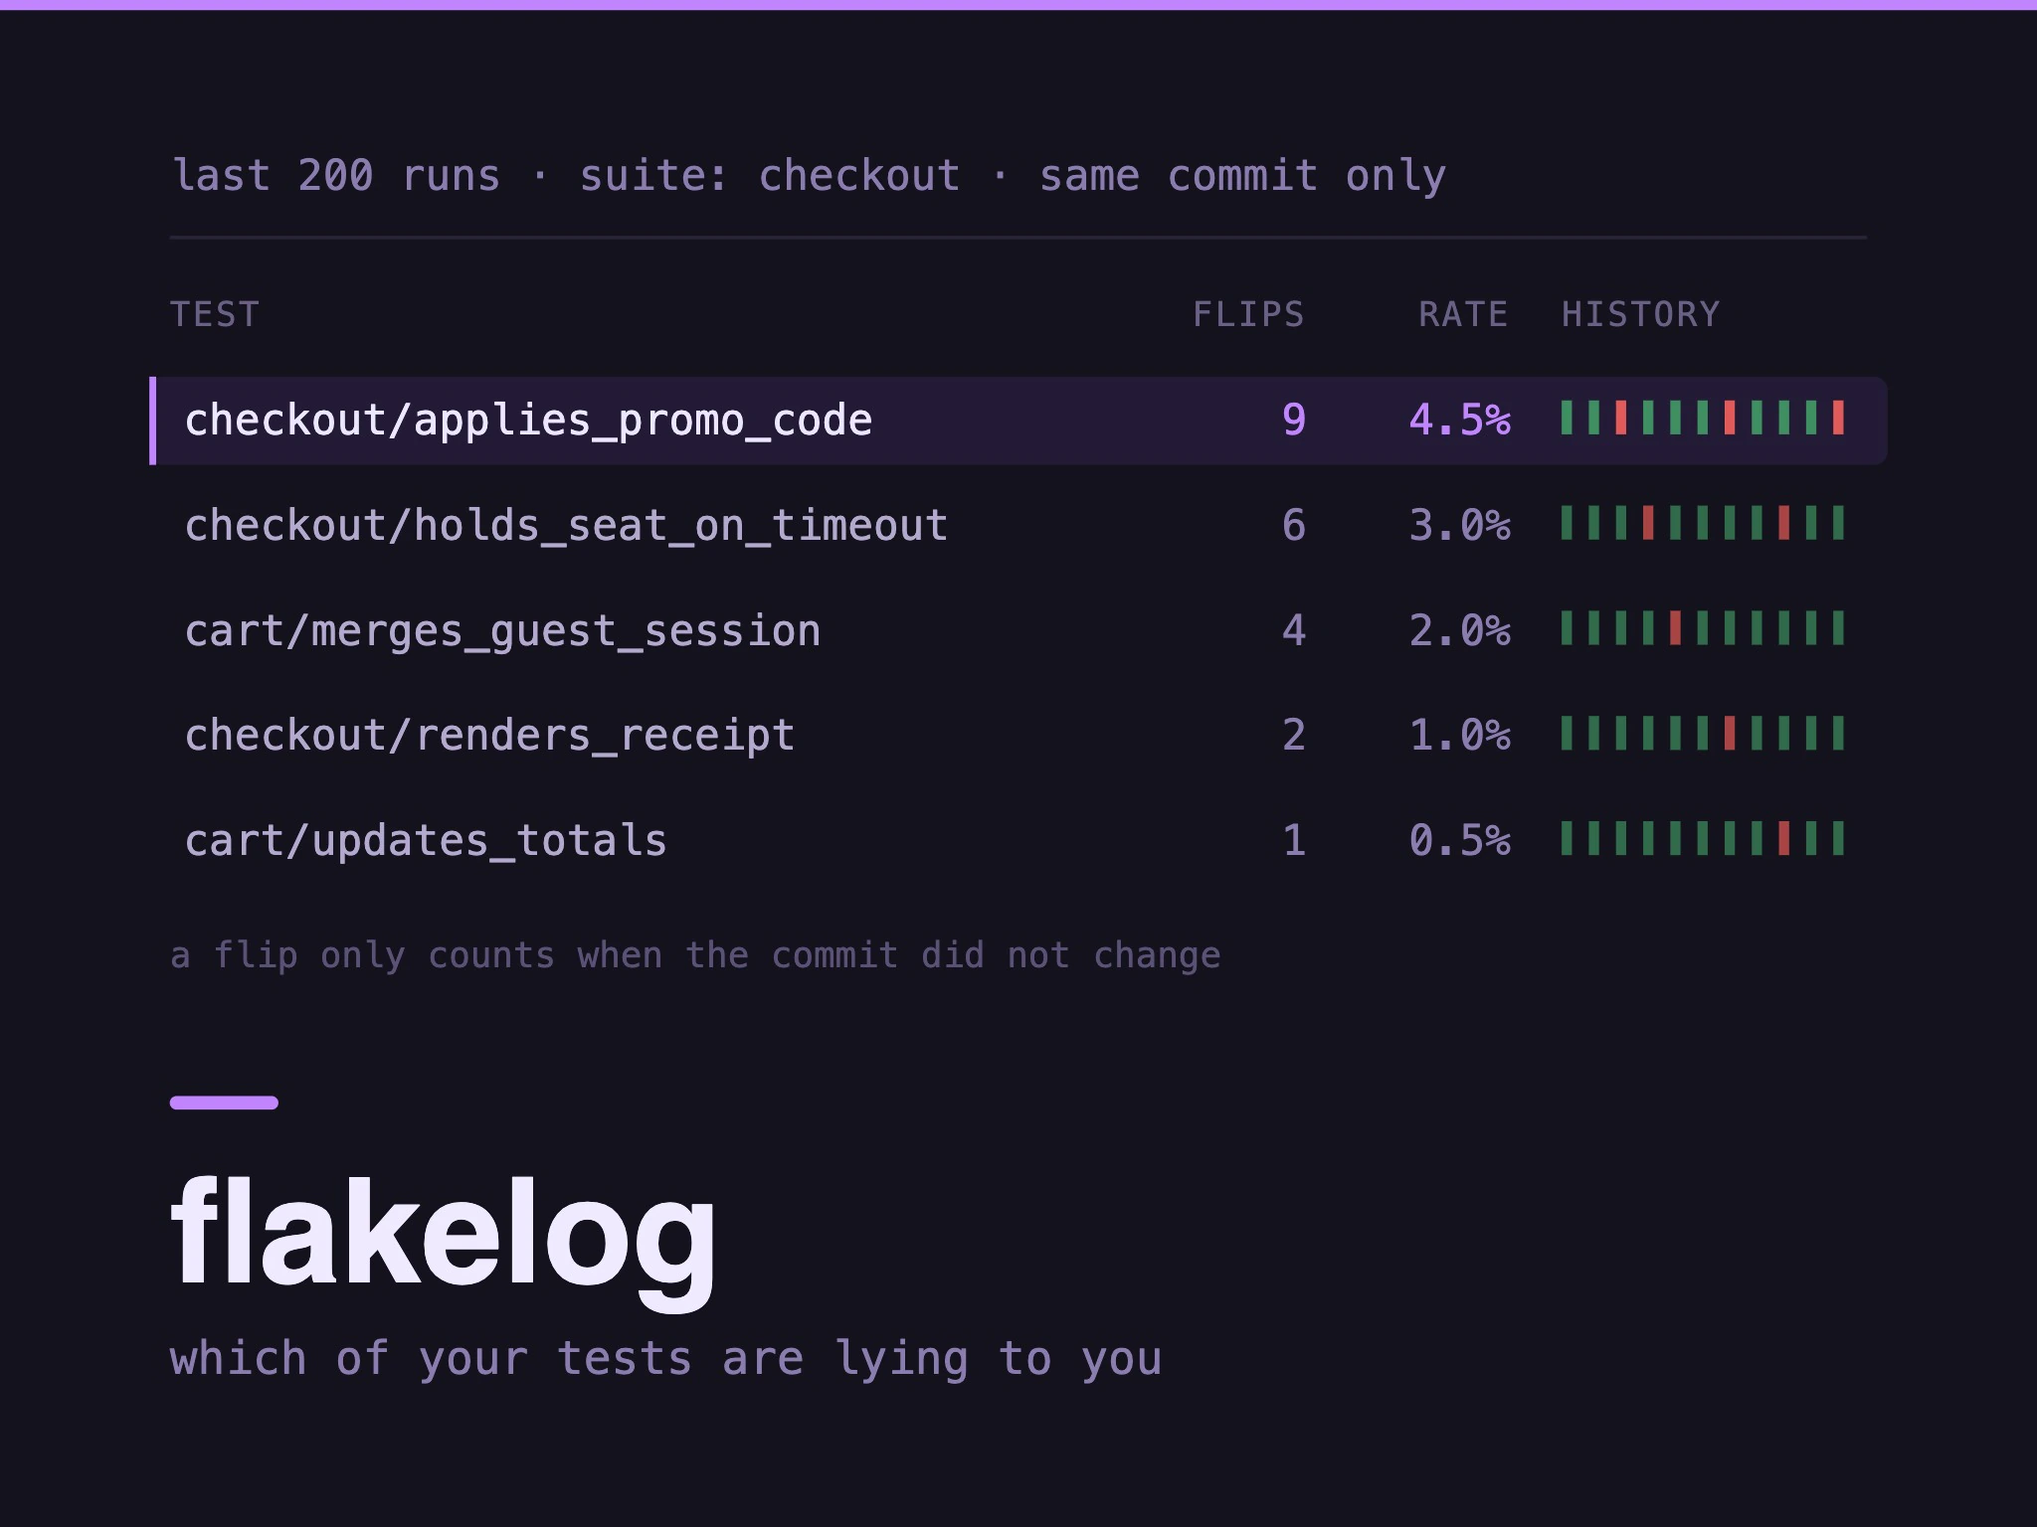Click the history sparkline for applies_promo_code
This screenshot has height=1527, width=2037.
point(1703,418)
